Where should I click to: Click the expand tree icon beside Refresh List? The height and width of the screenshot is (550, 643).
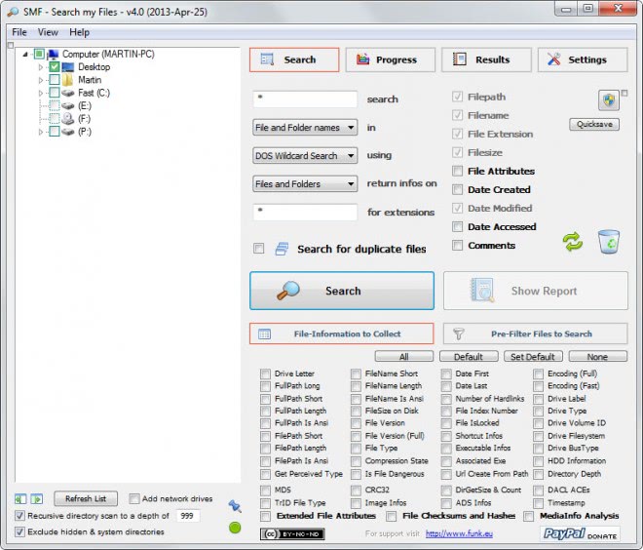point(36,498)
